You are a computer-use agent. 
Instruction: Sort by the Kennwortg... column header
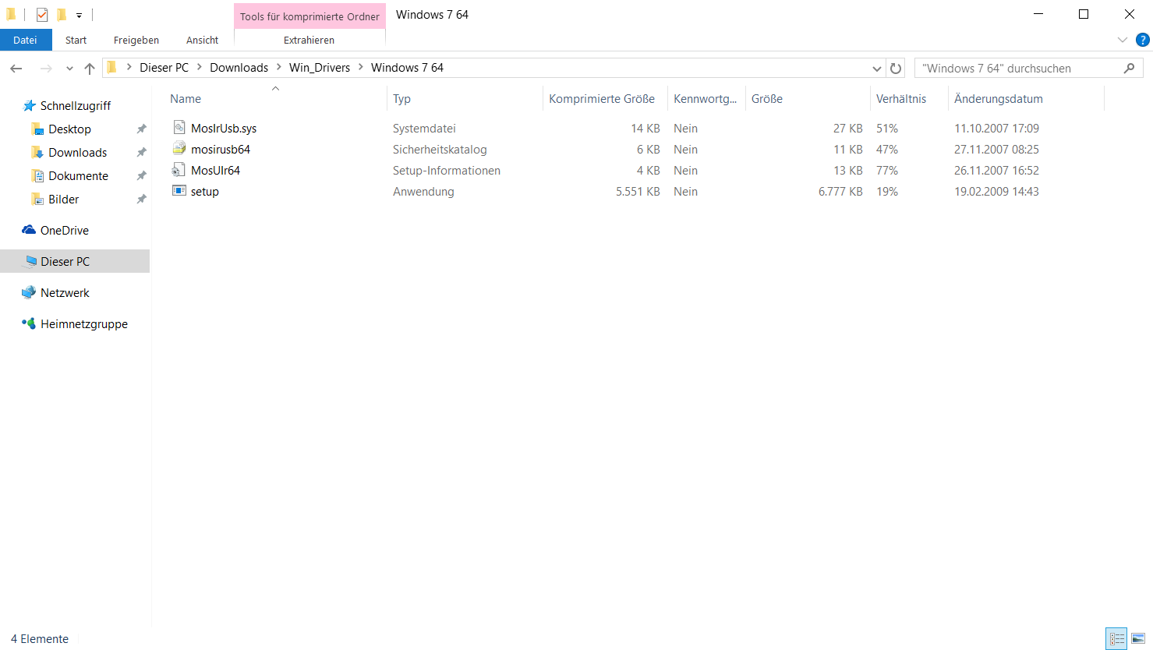(x=706, y=99)
